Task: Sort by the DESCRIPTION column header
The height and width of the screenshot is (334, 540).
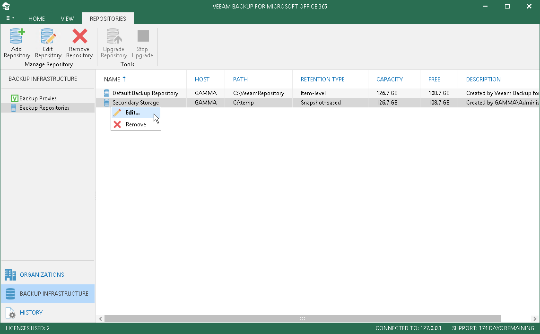Action: point(484,79)
